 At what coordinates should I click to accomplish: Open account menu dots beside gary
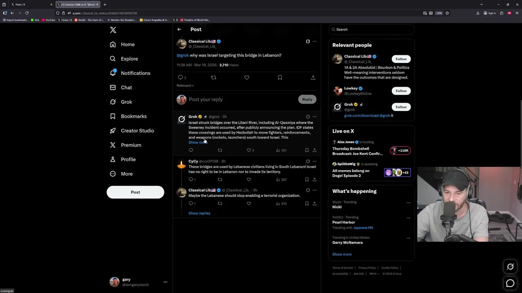coord(165,282)
